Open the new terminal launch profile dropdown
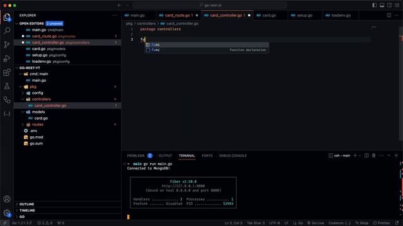 click(360, 156)
